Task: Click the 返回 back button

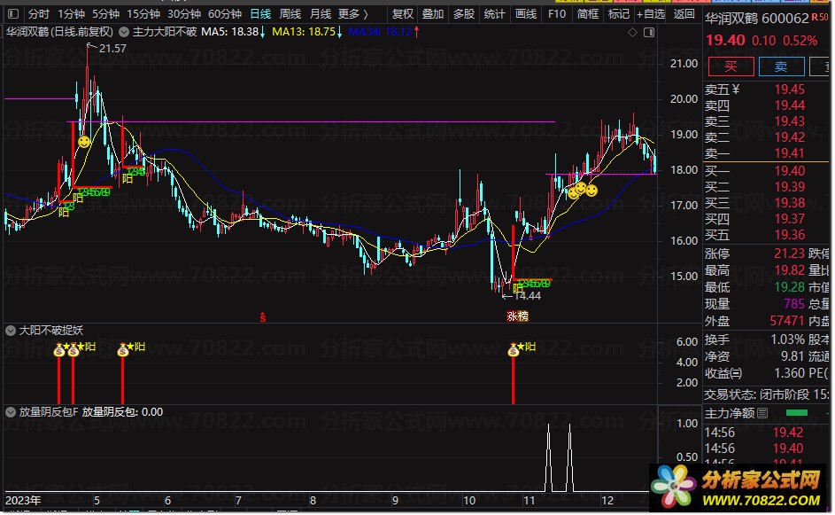Action: tap(684, 14)
